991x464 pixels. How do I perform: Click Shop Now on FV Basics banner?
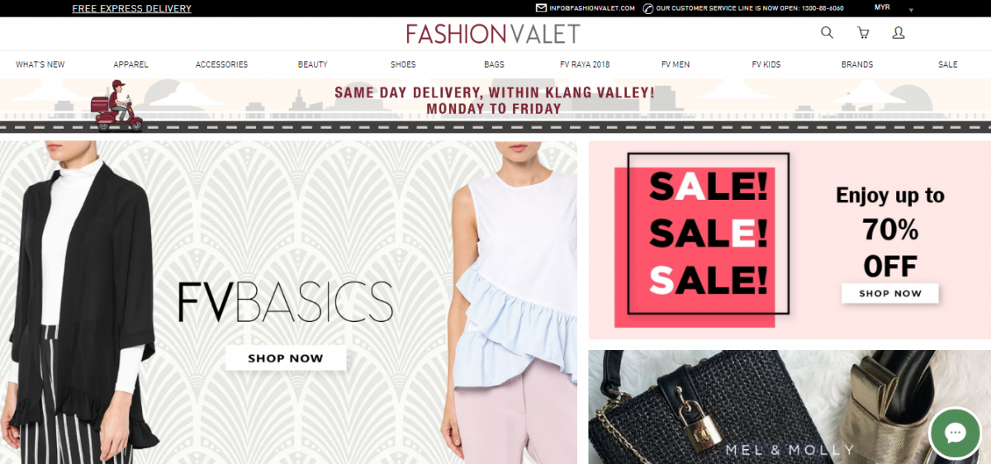pyautogui.click(x=286, y=358)
